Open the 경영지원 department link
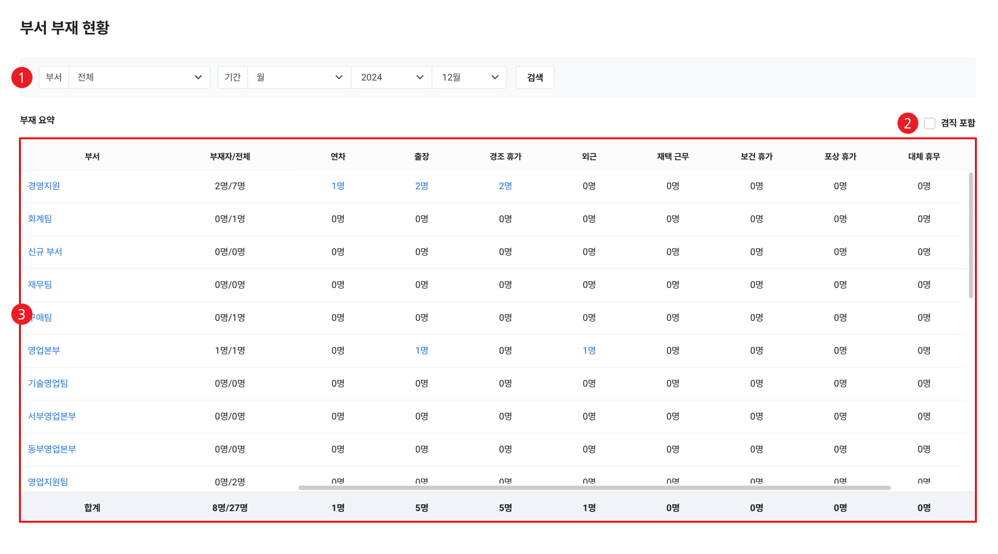 (x=44, y=186)
